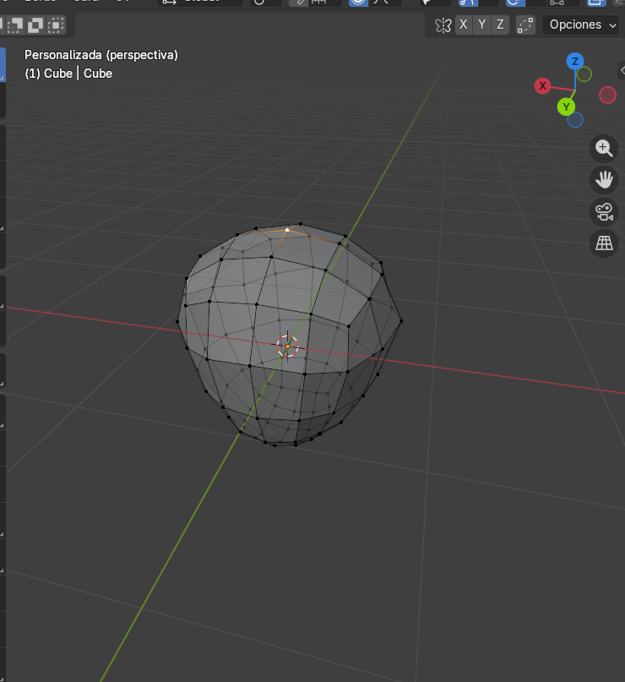This screenshot has height=682, width=625.
Task: Toggle Y axis mirror in header
Action: point(481,25)
